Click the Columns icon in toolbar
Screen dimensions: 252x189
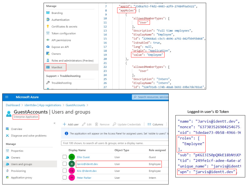[149, 124]
